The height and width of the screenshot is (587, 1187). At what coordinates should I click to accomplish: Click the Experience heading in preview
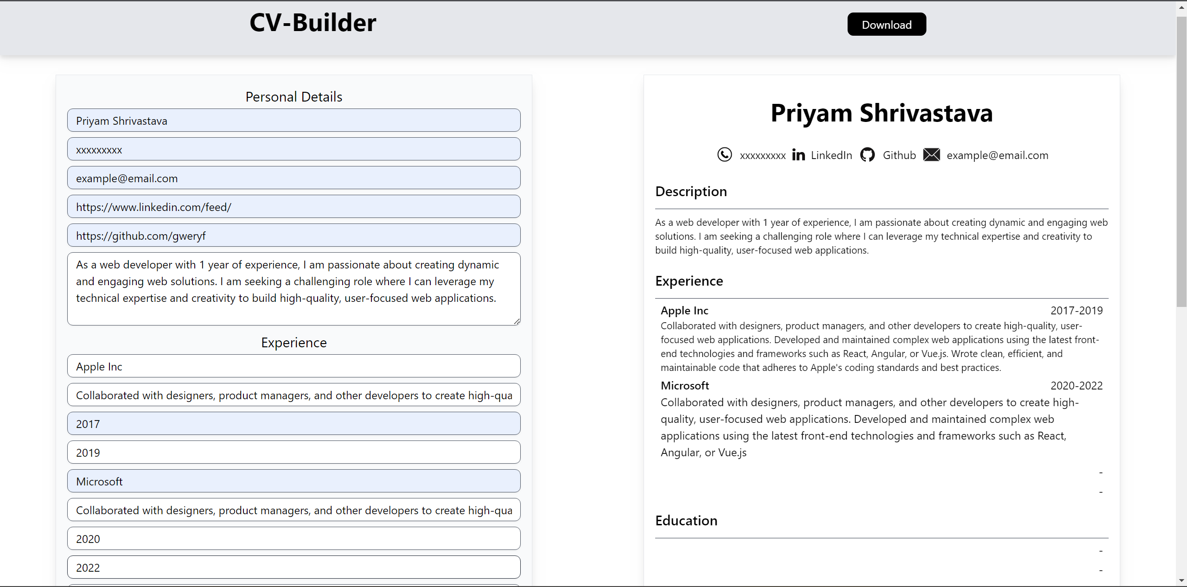pyautogui.click(x=689, y=281)
